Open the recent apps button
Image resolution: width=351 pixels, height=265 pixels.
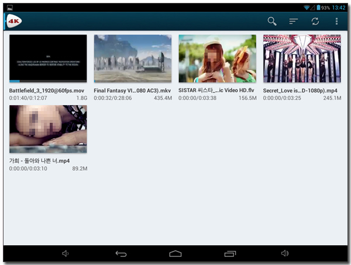click(230, 253)
